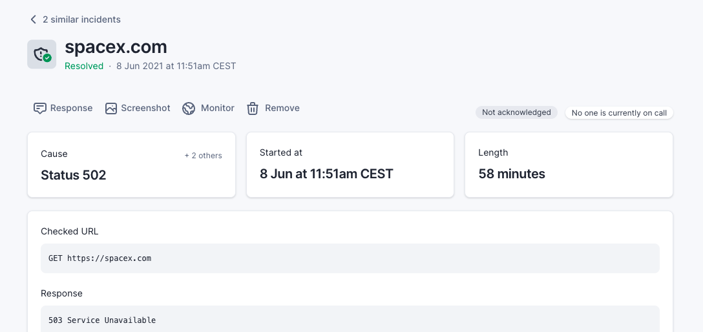This screenshot has width=703, height=332.
Task: Expand the + 2 others causes
Action: coord(203,156)
